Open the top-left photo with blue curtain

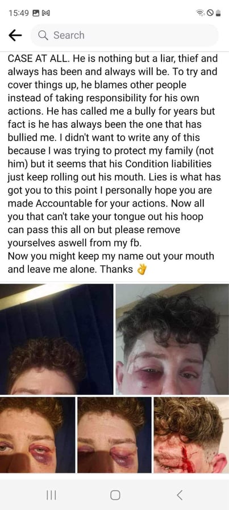pos(56,339)
